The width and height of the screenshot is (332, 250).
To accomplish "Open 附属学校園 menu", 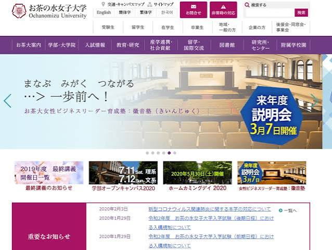I will (293, 45).
